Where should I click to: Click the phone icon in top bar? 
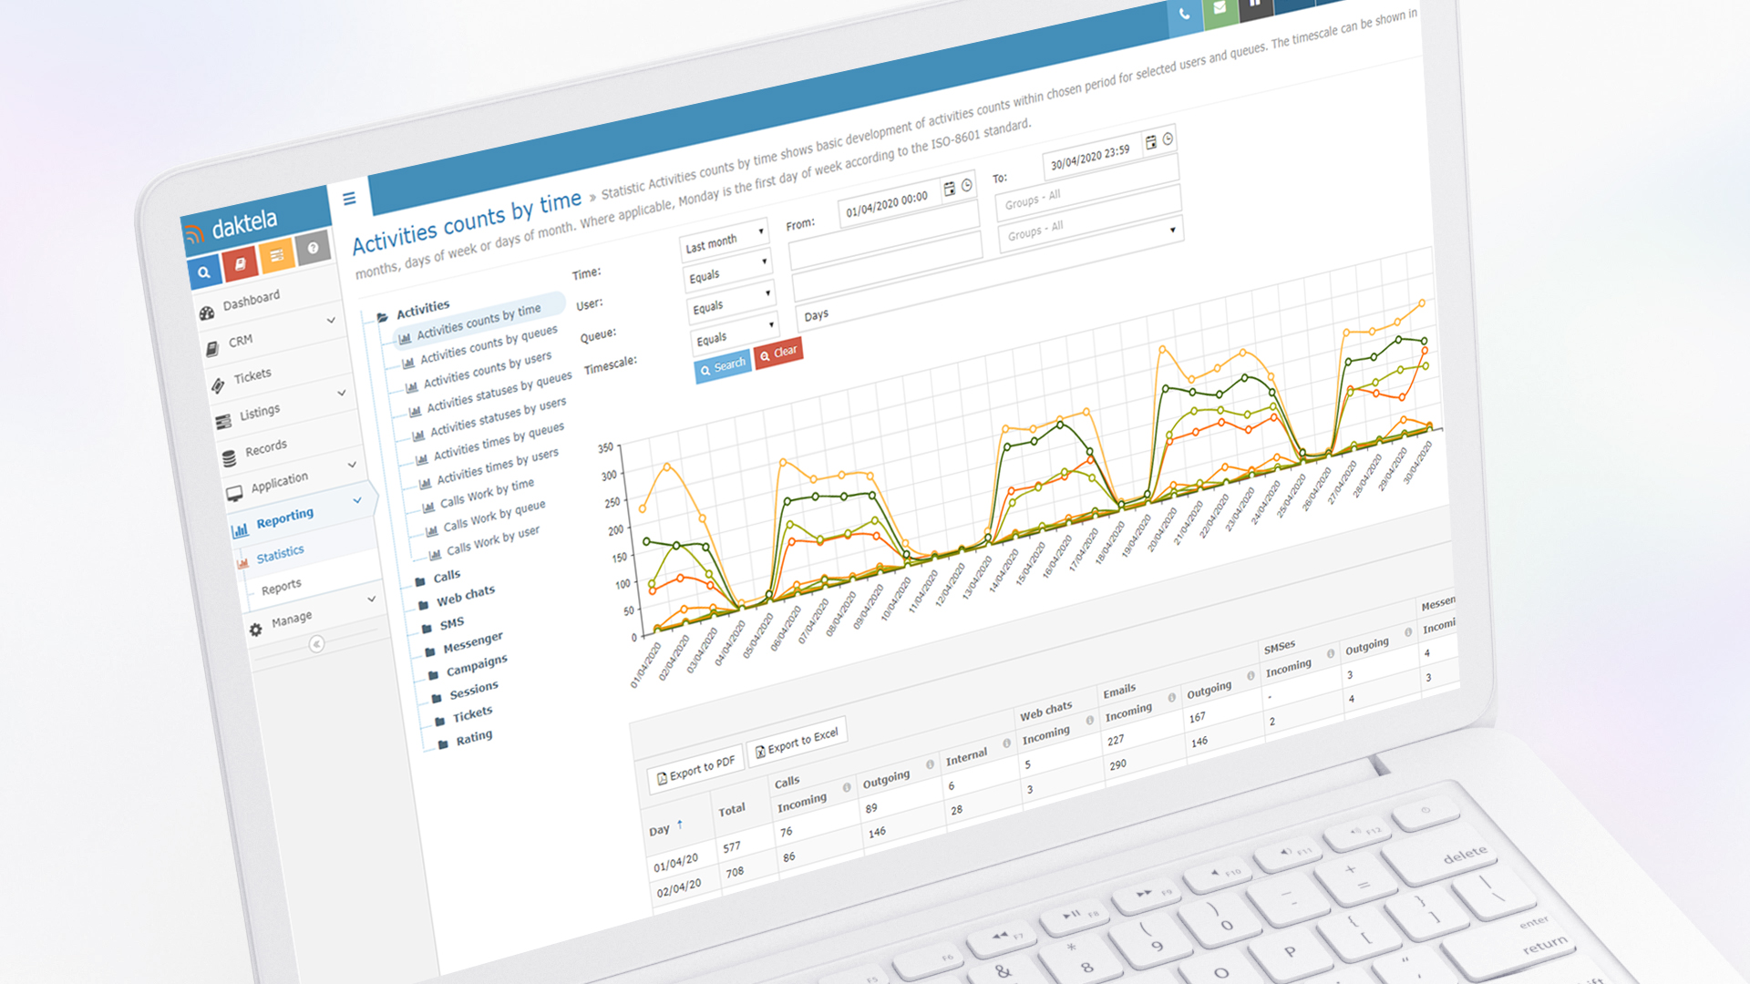(1184, 15)
